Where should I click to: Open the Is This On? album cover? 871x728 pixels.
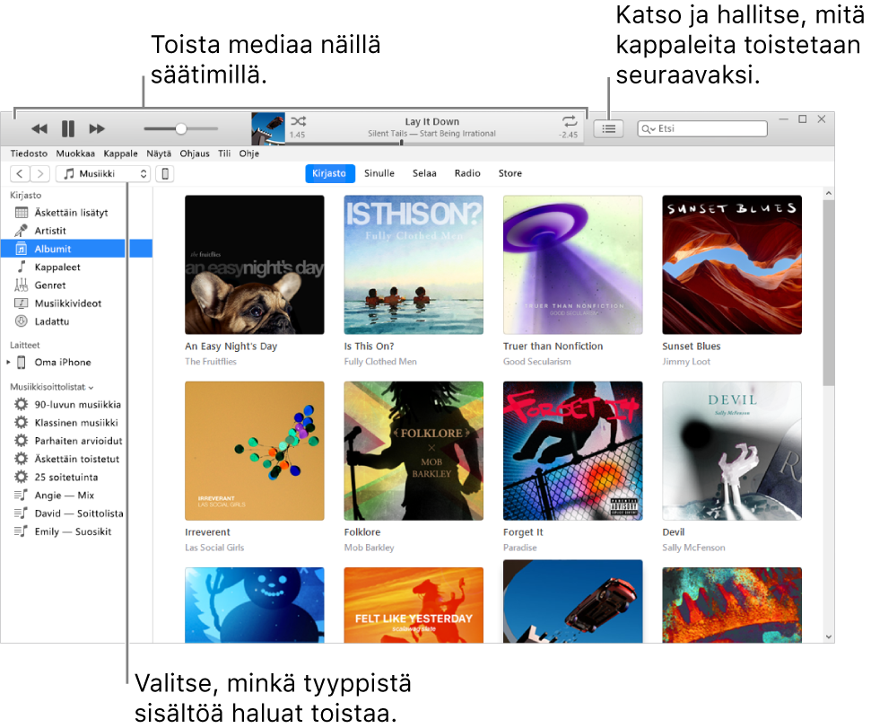[414, 265]
